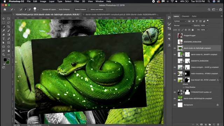This screenshot has height=126, width=224.
Task: Open the Layer menu
Action: click(51, 1)
